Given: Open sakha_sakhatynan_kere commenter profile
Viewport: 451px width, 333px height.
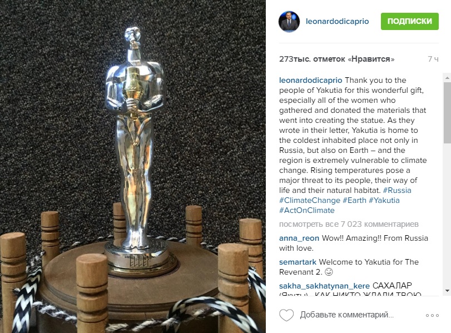Looking at the screenshot, I should pyautogui.click(x=324, y=286).
